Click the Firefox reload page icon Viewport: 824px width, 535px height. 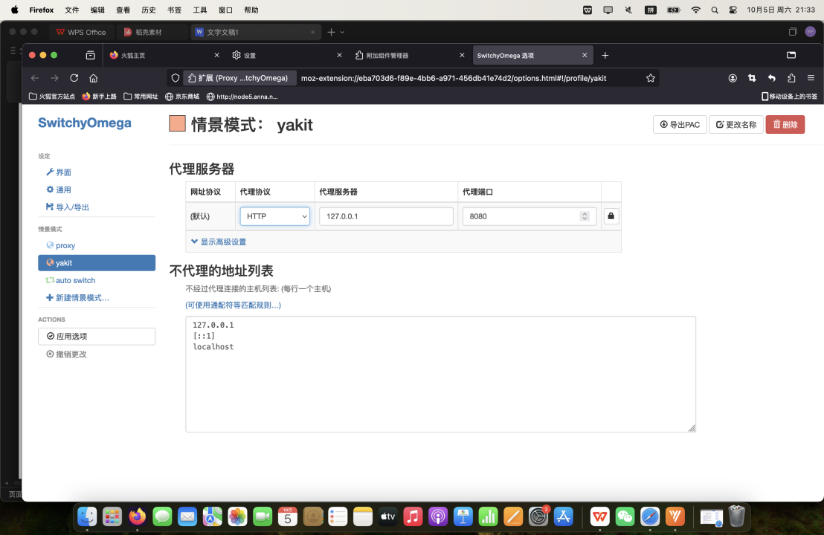[74, 78]
